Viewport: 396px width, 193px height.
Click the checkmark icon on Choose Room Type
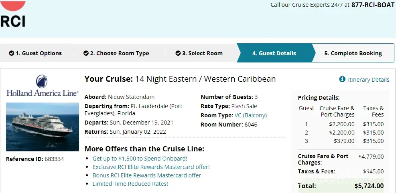(x=86, y=53)
